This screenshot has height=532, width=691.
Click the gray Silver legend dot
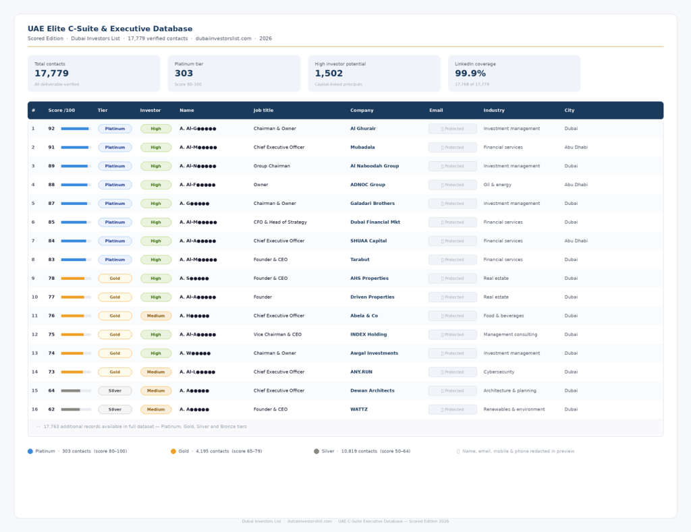[316, 451]
